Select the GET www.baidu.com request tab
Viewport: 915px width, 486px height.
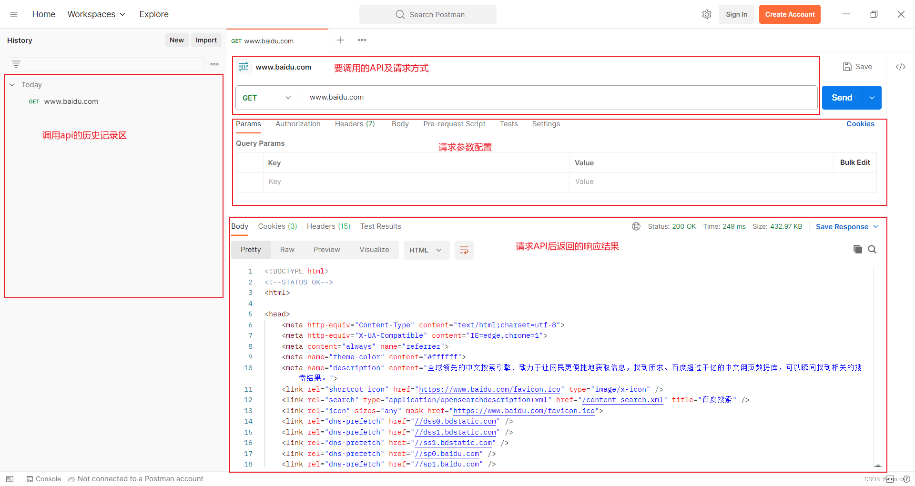[x=277, y=41]
